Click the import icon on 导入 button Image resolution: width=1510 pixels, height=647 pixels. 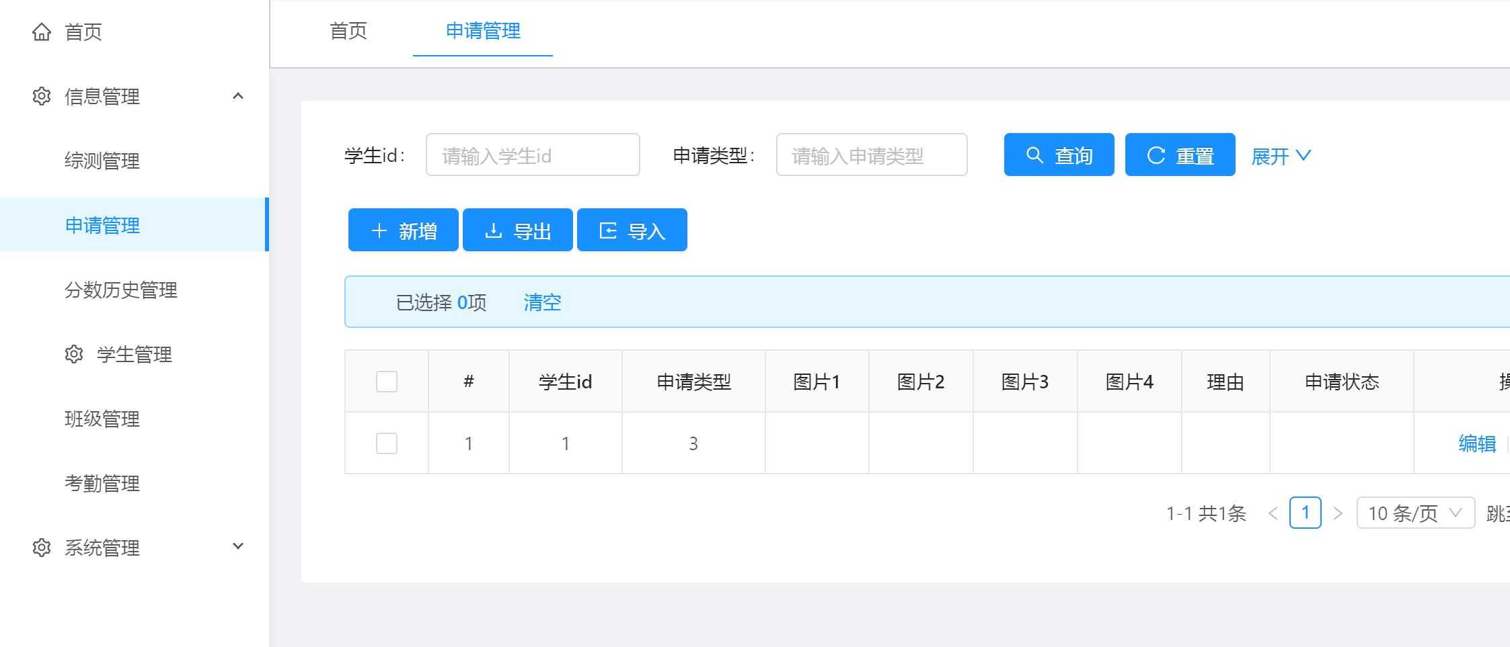tap(608, 230)
